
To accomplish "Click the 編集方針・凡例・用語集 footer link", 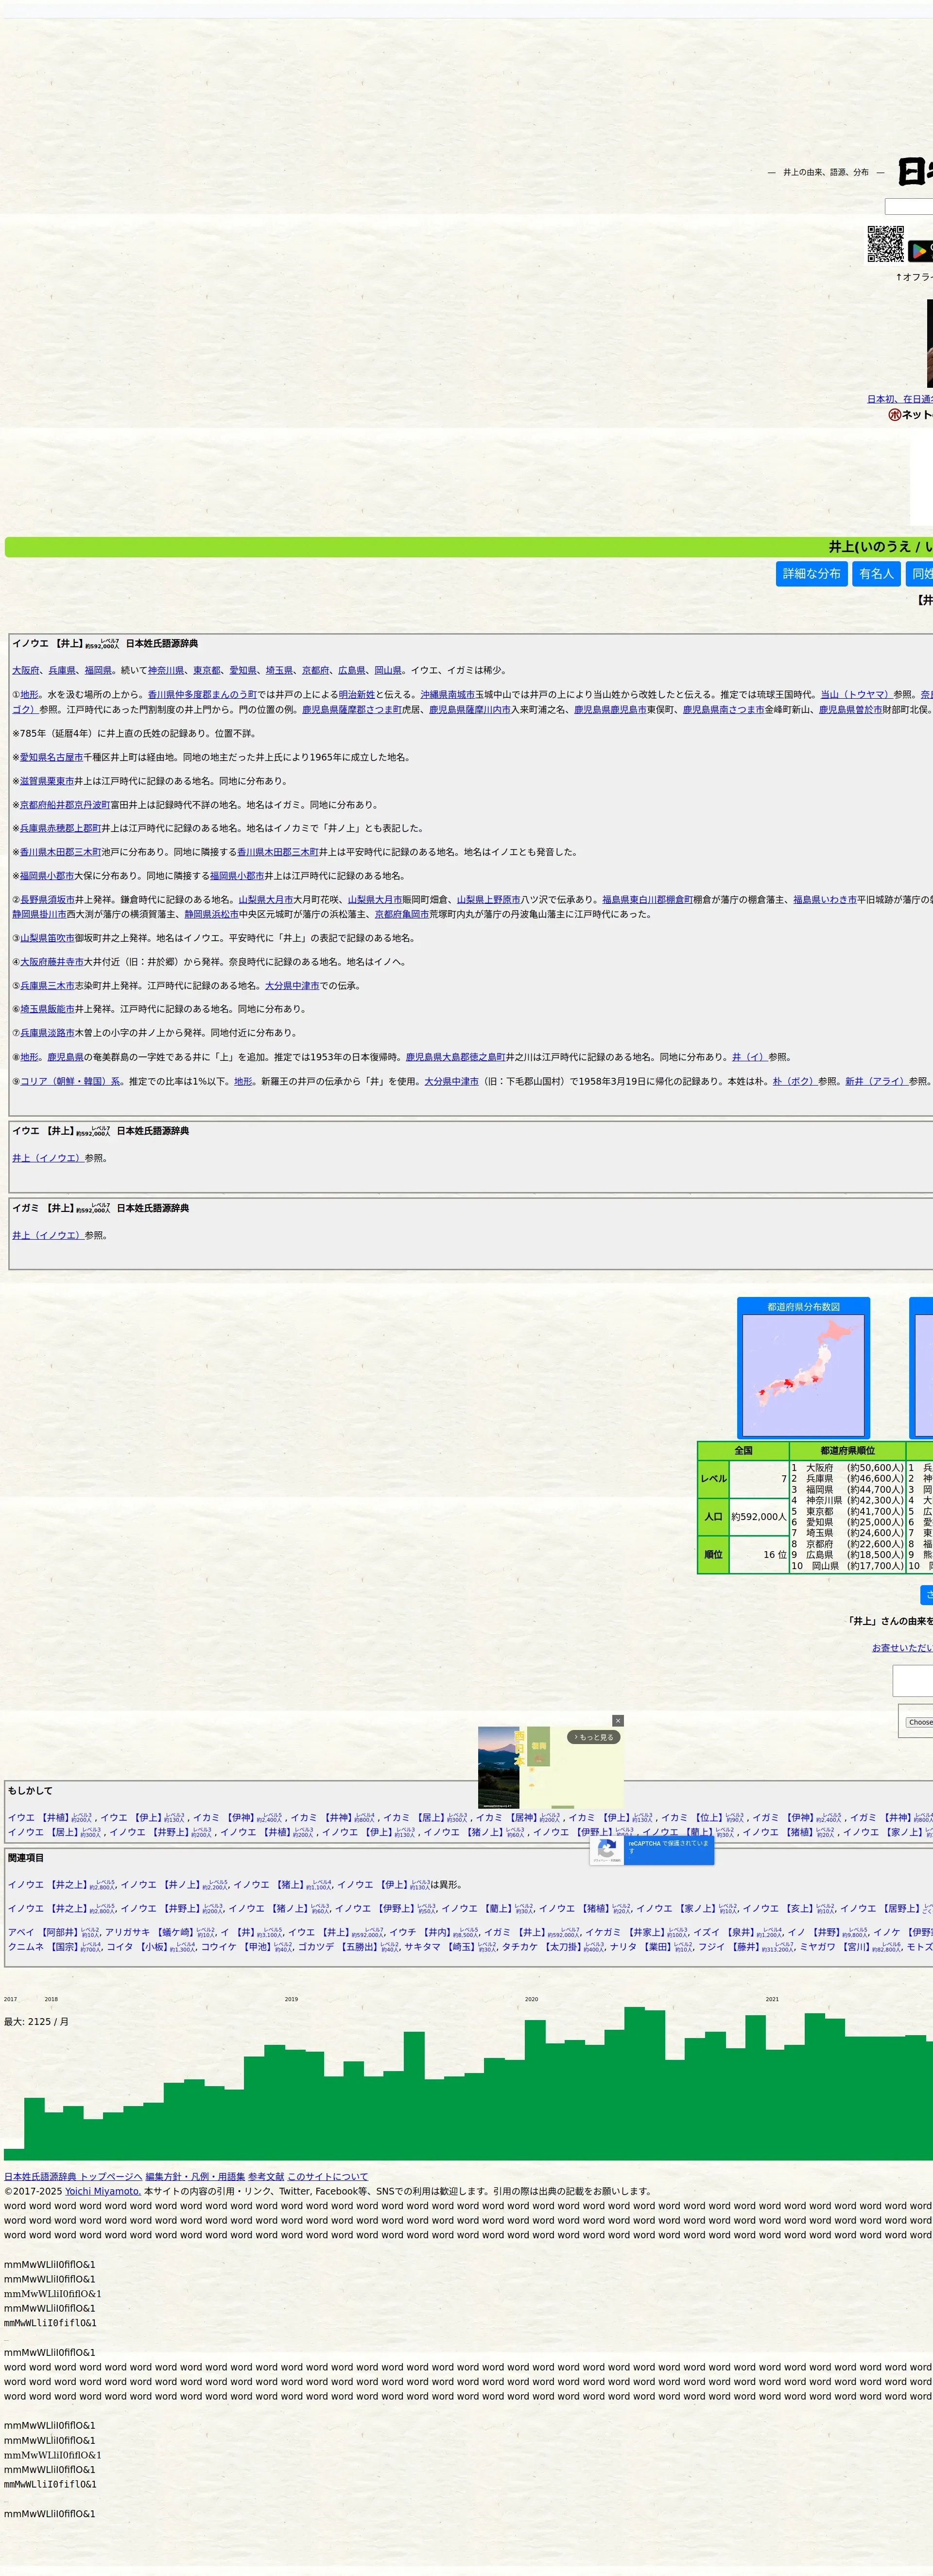I will 195,2177.
